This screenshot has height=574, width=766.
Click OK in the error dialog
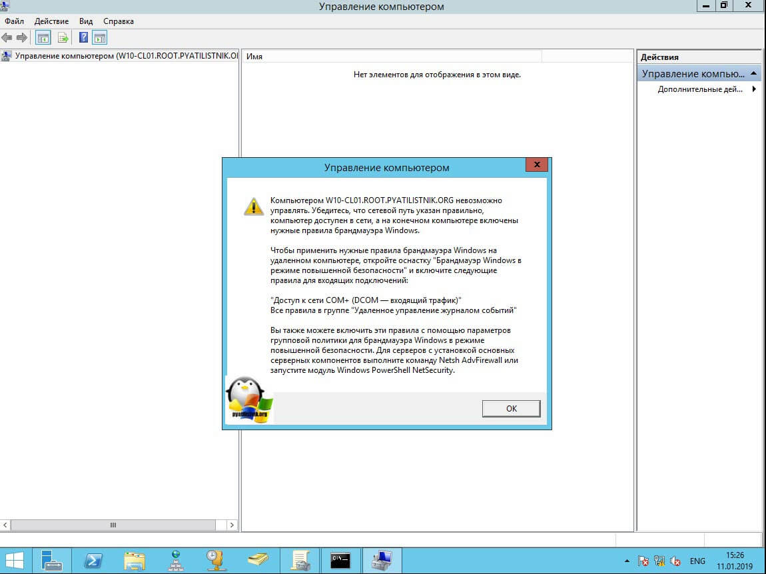511,408
